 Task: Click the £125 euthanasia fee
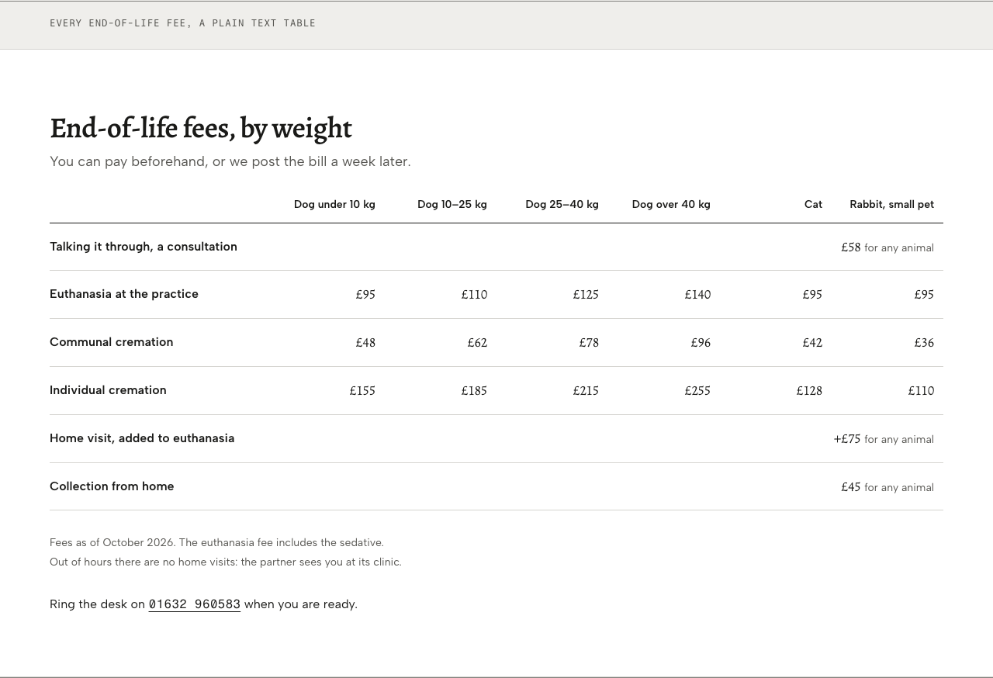point(586,295)
